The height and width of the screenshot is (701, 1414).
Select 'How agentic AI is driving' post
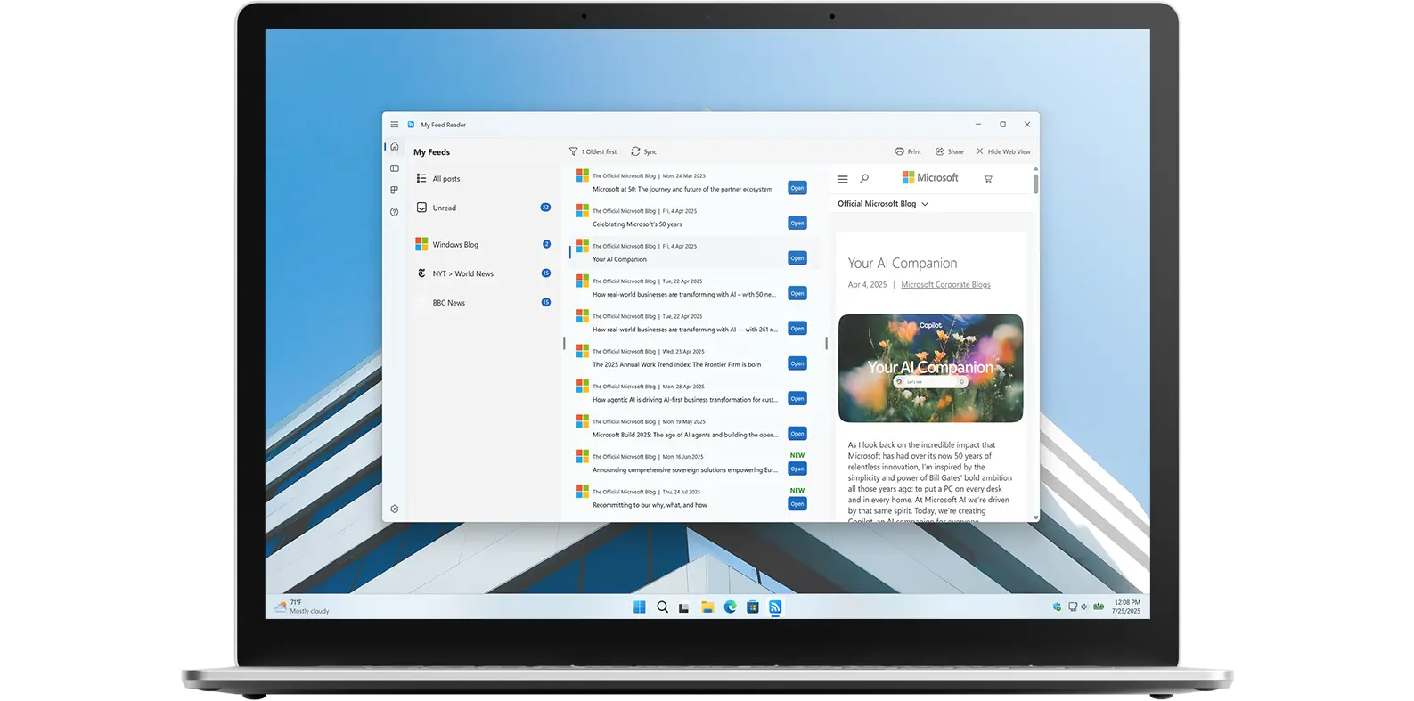[x=684, y=400]
